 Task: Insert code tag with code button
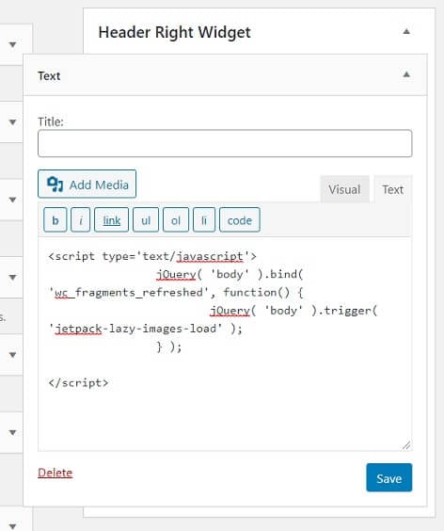tap(240, 220)
